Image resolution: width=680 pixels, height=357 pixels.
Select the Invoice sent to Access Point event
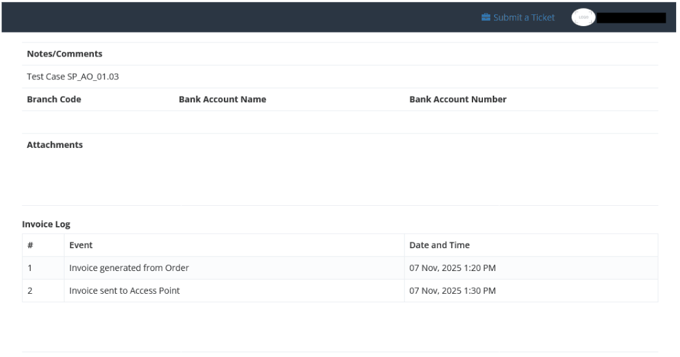(x=125, y=291)
